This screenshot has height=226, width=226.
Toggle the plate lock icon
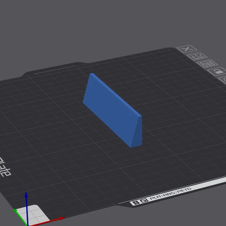[218, 71]
